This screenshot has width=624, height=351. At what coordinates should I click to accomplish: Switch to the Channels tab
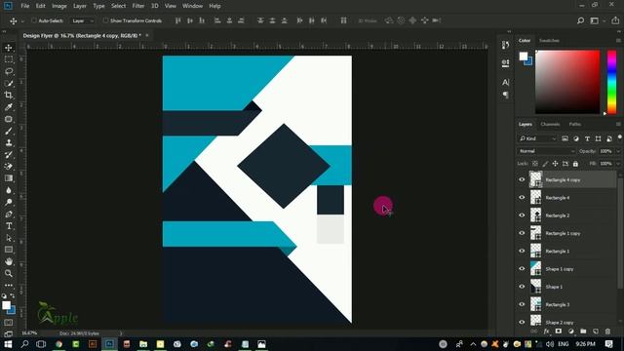coord(550,124)
